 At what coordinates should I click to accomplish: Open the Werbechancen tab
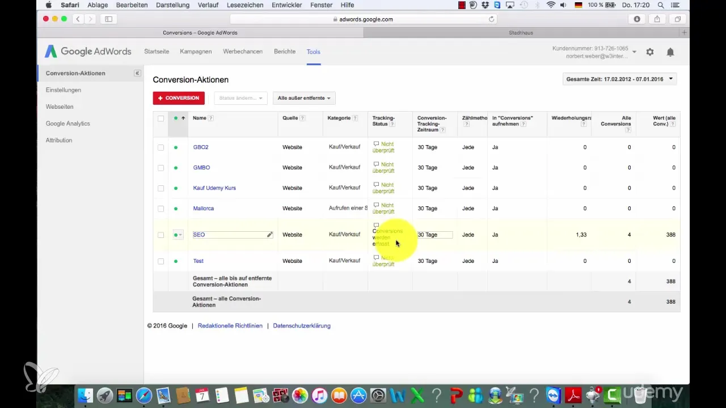(243, 52)
